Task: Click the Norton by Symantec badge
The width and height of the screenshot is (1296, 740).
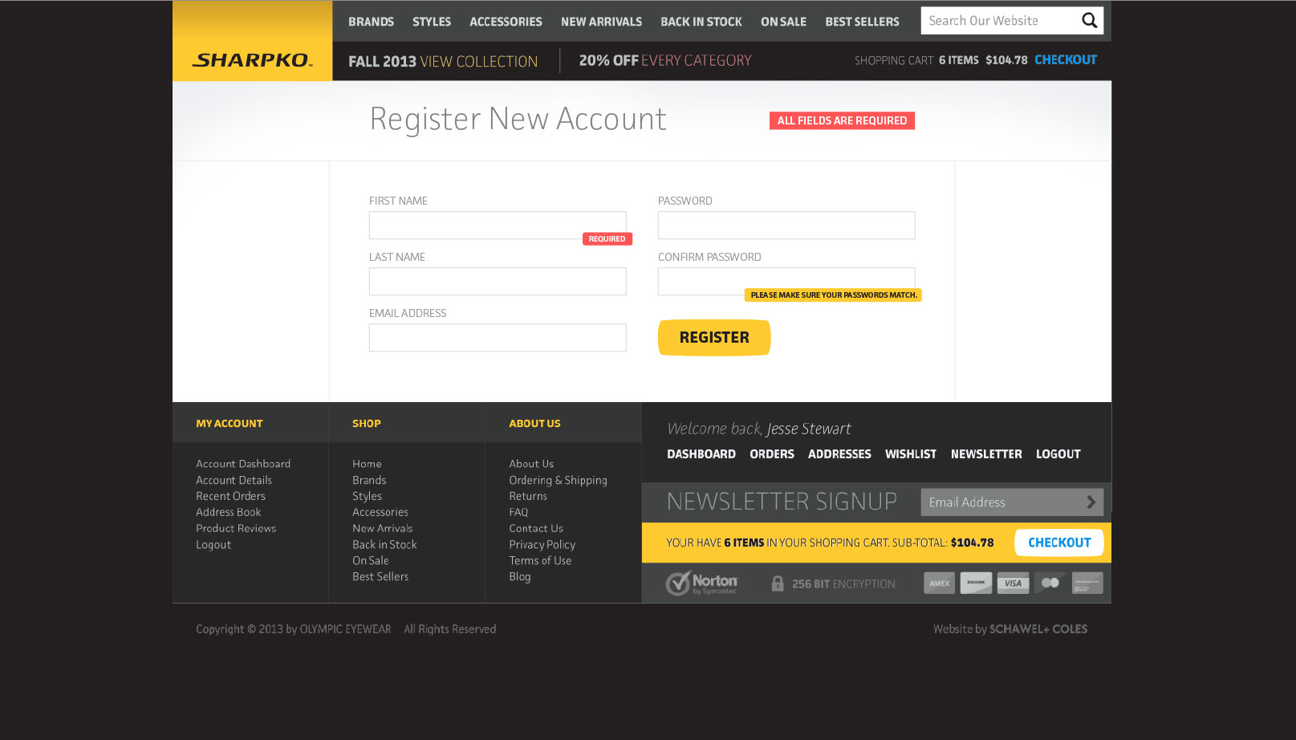Action: click(701, 583)
